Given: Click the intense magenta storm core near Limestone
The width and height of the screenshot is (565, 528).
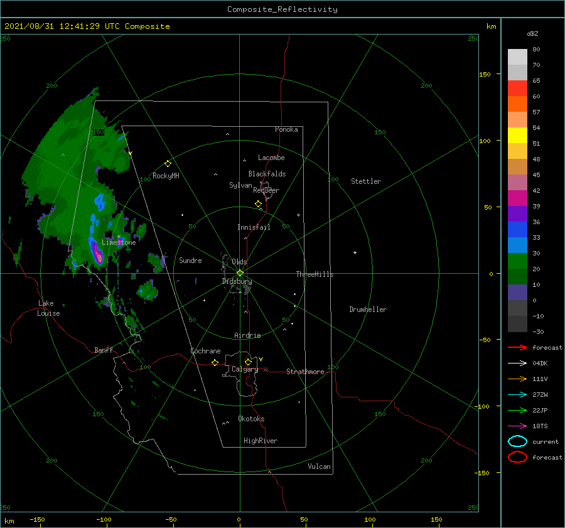Looking at the screenshot, I should 97,252.
